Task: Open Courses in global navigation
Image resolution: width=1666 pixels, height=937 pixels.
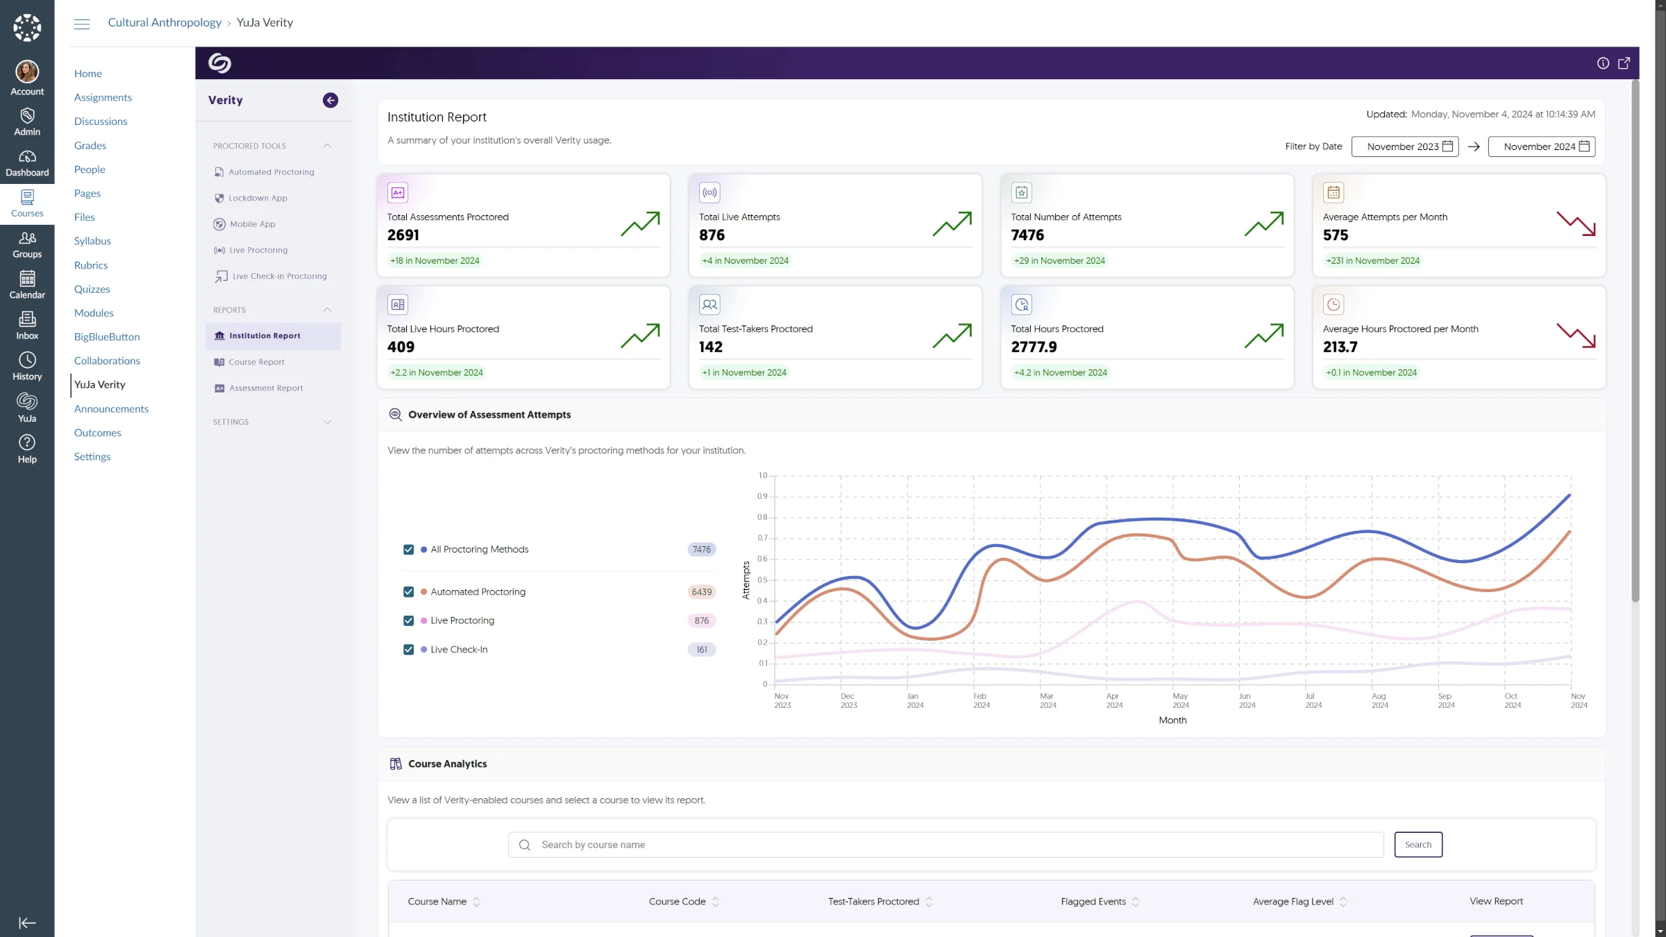Action: point(27,204)
